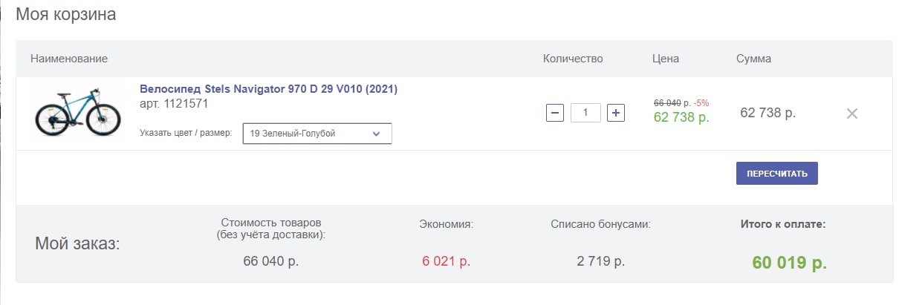Image resolution: width=899 pixels, height=305 pixels.
Task: Click the bicycle product thumbnail
Action: click(77, 113)
